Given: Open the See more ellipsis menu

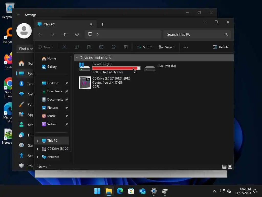Looking at the screenshot, I should (186, 47).
